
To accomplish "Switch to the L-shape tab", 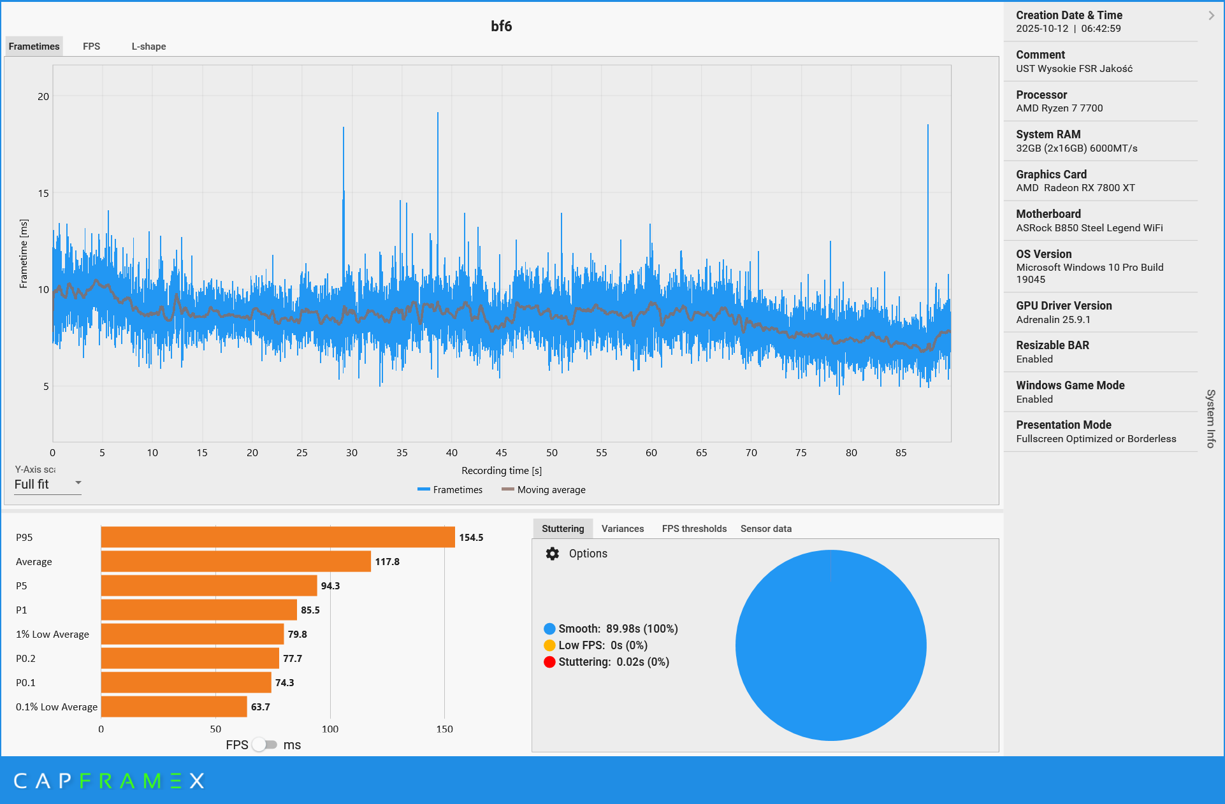I will pos(149,47).
